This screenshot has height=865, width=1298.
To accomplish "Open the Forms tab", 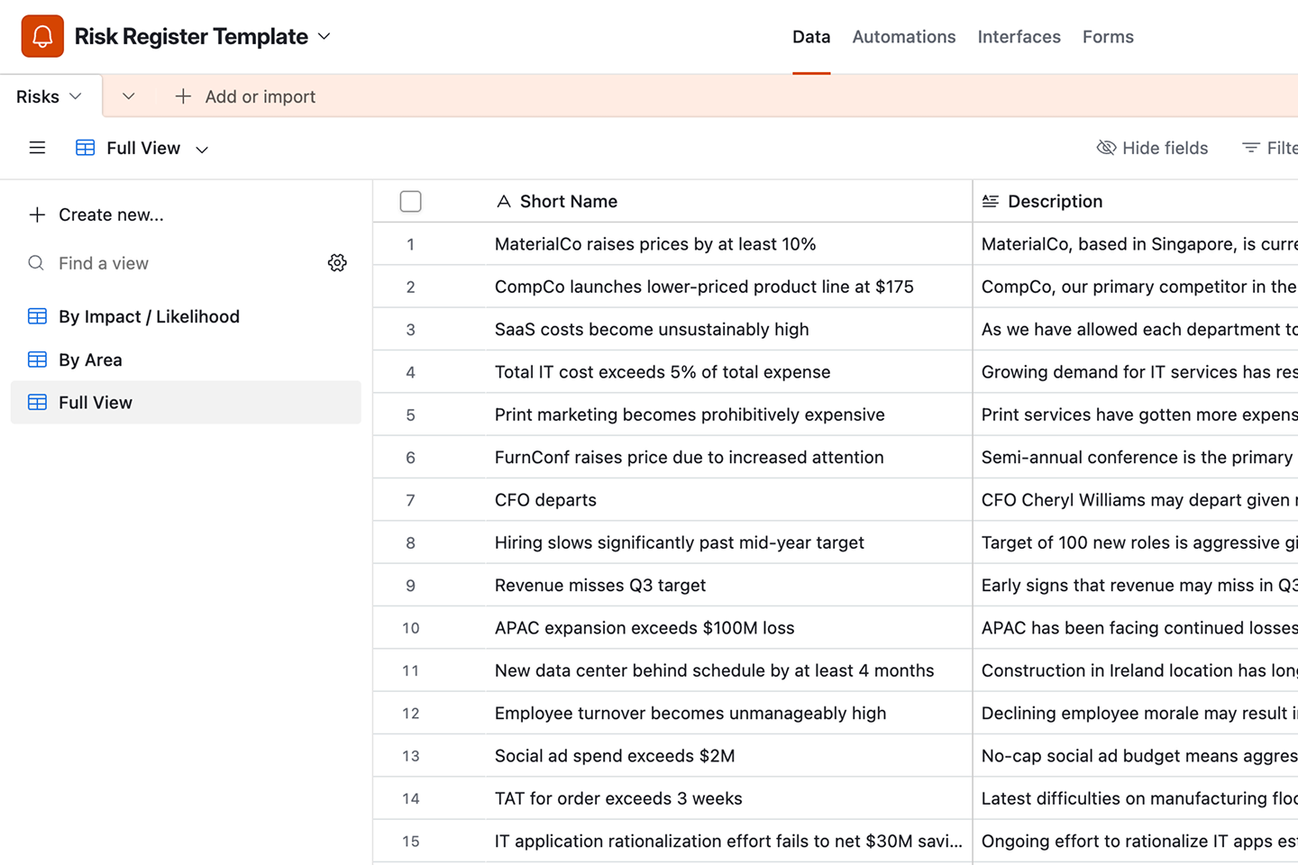I will (1108, 37).
